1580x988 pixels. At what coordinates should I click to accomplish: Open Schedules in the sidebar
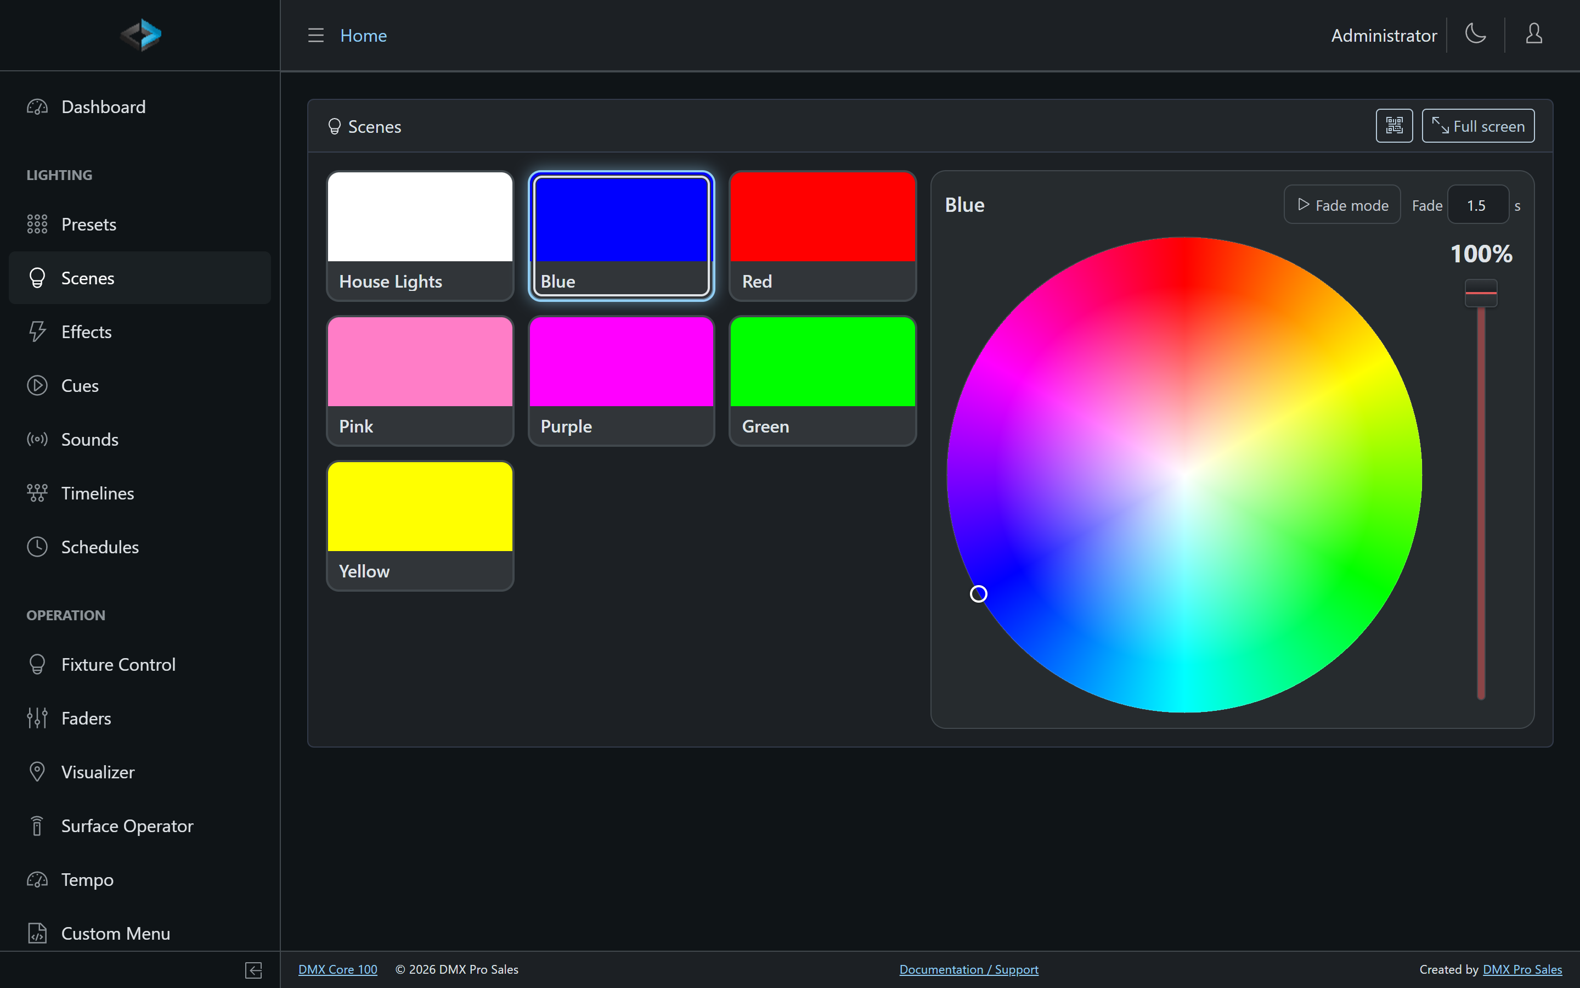[140, 547]
